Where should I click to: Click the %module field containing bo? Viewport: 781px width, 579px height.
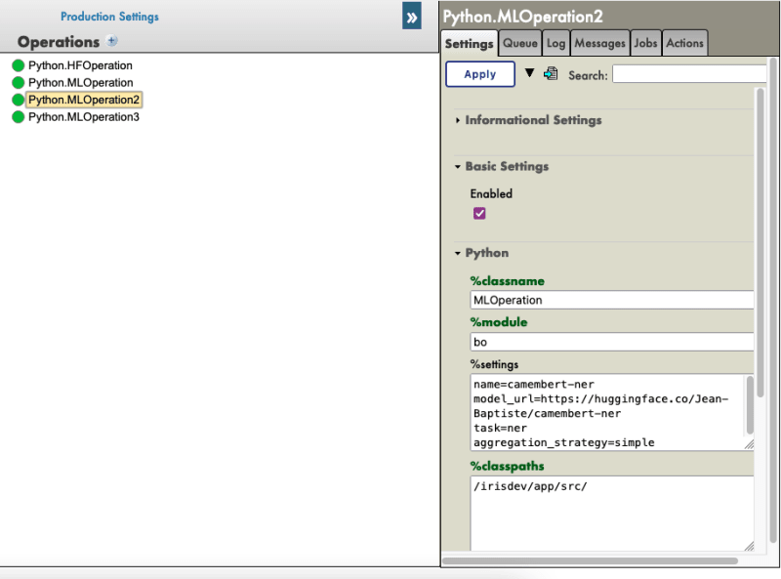pyautogui.click(x=612, y=342)
